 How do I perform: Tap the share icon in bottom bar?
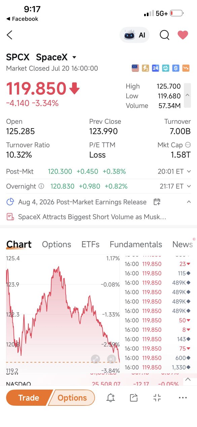tap(134, 398)
